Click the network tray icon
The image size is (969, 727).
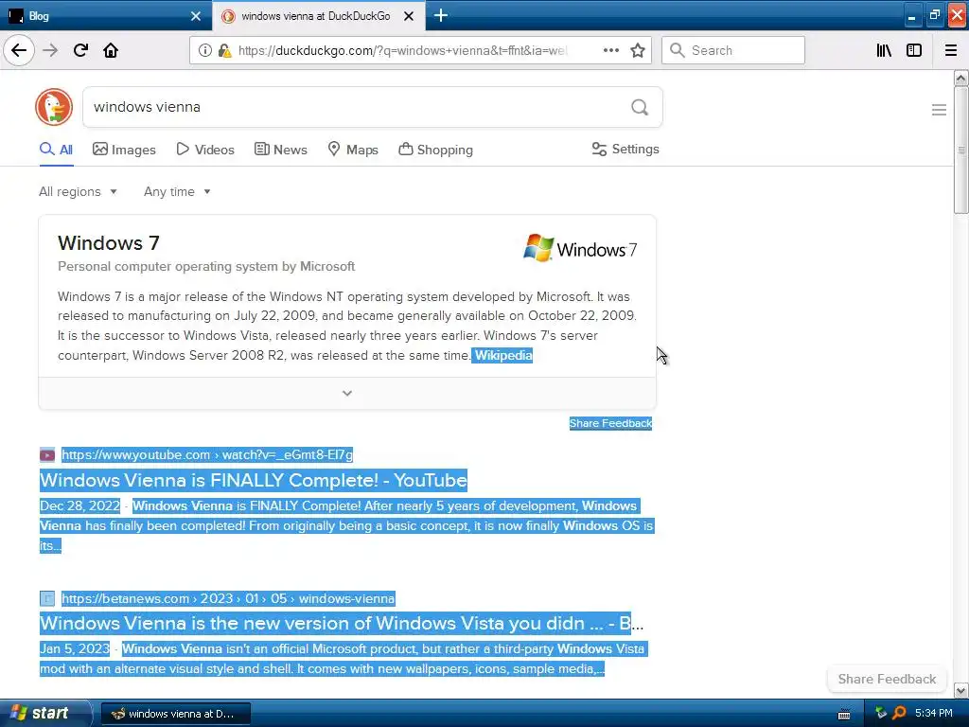881,714
